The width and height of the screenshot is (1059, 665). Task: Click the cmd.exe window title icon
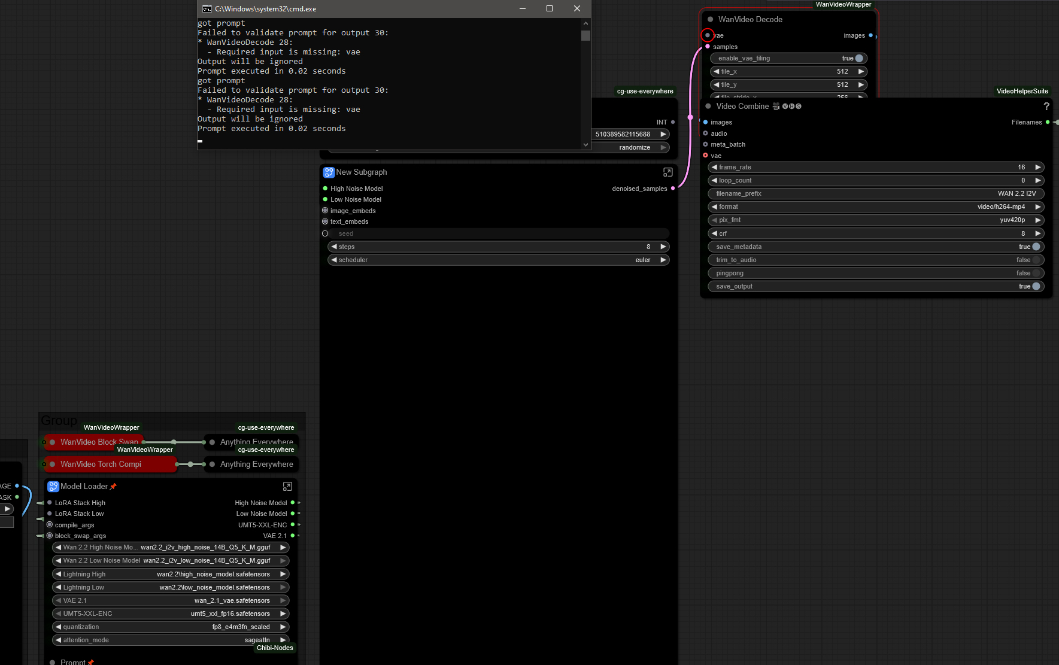[x=207, y=8]
